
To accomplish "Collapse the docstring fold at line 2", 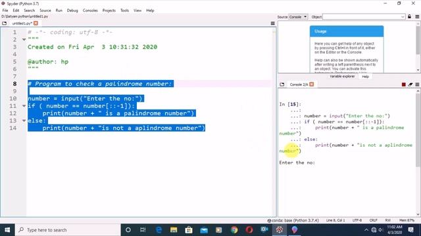I will coord(24,39).
